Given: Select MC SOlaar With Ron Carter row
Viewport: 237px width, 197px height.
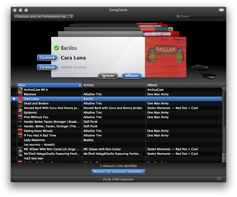Looking at the screenshot, I should (x=116, y=149).
